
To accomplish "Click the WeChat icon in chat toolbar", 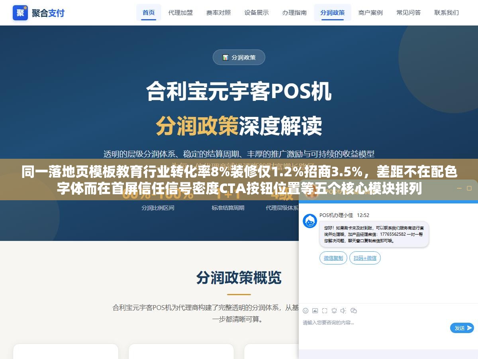I will [354, 310].
